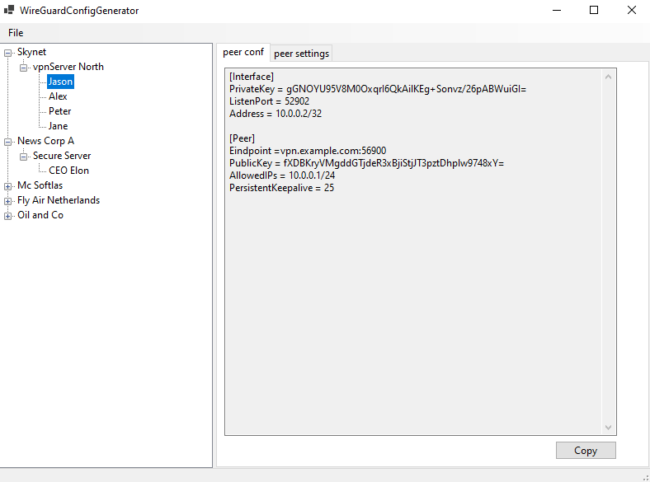Image resolution: width=650 pixels, height=482 pixels.
Task: Click the status bar resize grip
Action: 645,477
